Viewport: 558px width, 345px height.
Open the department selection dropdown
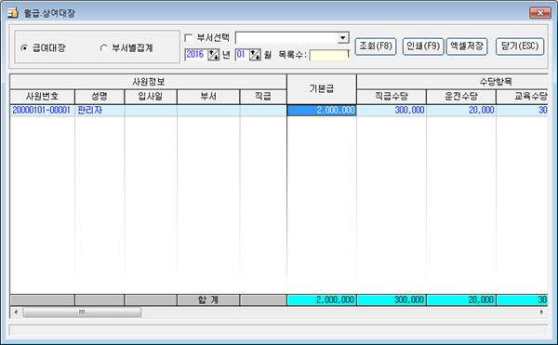click(342, 38)
